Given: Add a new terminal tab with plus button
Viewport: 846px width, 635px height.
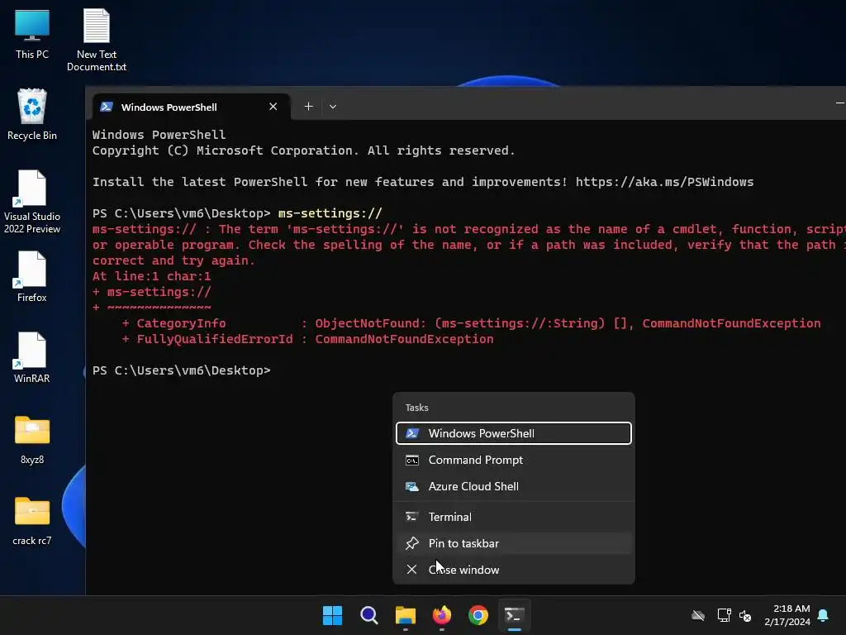Looking at the screenshot, I should (x=308, y=107).
